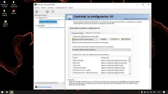Click the NVIDIA icon in the title bar

coord(35,4)
